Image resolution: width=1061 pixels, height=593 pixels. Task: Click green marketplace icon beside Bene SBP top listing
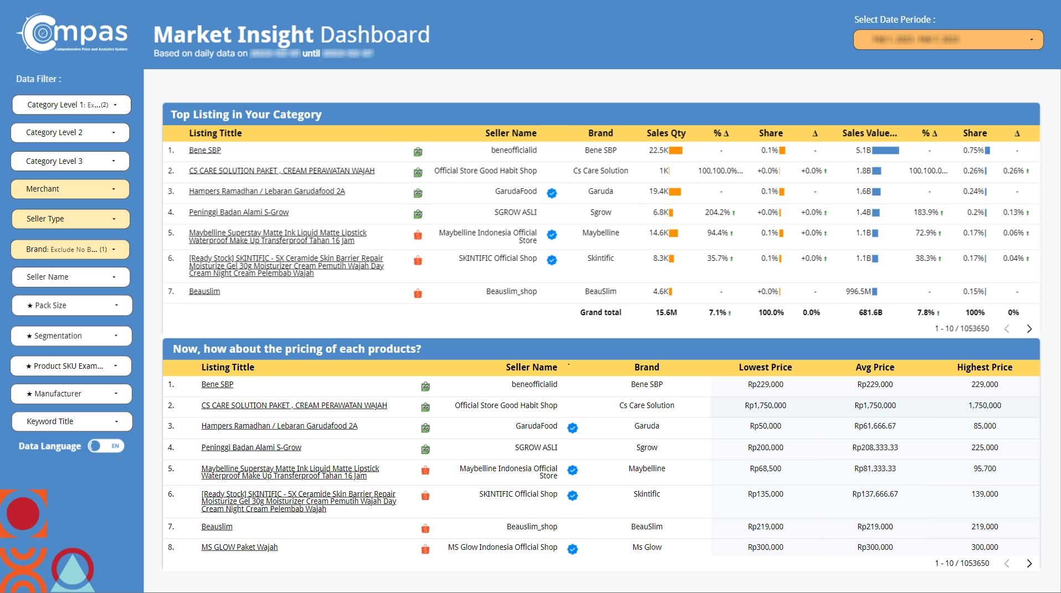coord(418,151)
